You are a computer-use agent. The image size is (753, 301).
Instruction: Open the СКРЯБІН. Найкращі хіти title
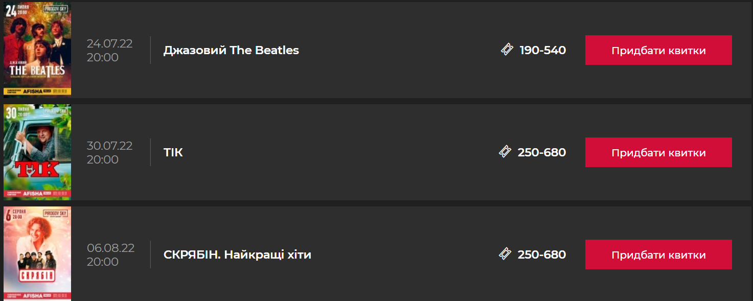pyautogui.click(x=237, y=254)
